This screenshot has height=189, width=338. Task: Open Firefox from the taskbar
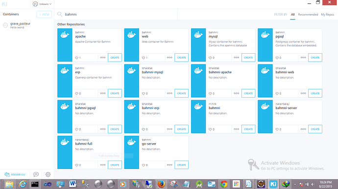pyautogui.click(x=161, y=184)
